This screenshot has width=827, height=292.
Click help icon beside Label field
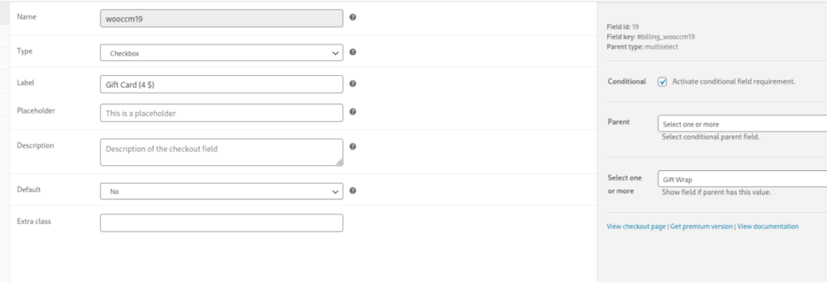coord(353,83)
